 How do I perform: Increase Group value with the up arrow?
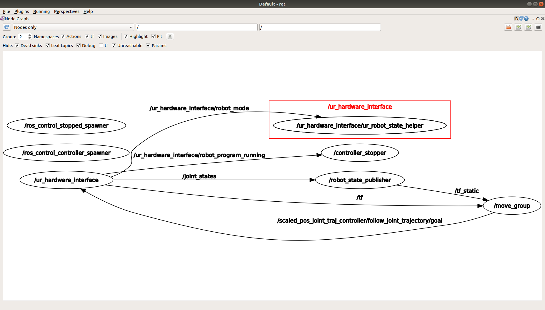coord(29,35)
